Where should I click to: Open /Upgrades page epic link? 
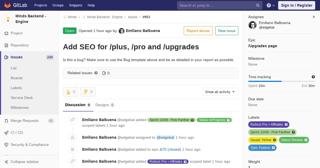click(x=263, y=46)
